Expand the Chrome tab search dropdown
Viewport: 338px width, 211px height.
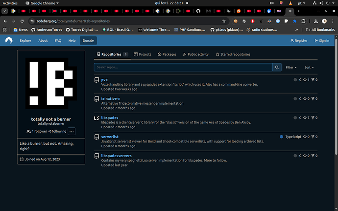[4, 11]
